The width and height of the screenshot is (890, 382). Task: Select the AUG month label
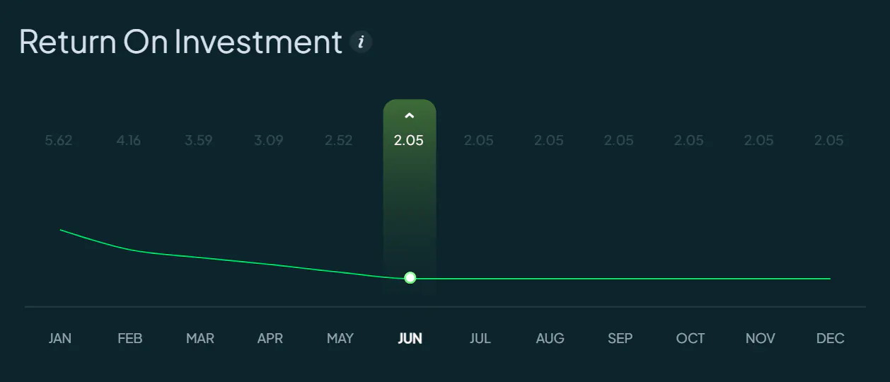click(x=550, y=338)
